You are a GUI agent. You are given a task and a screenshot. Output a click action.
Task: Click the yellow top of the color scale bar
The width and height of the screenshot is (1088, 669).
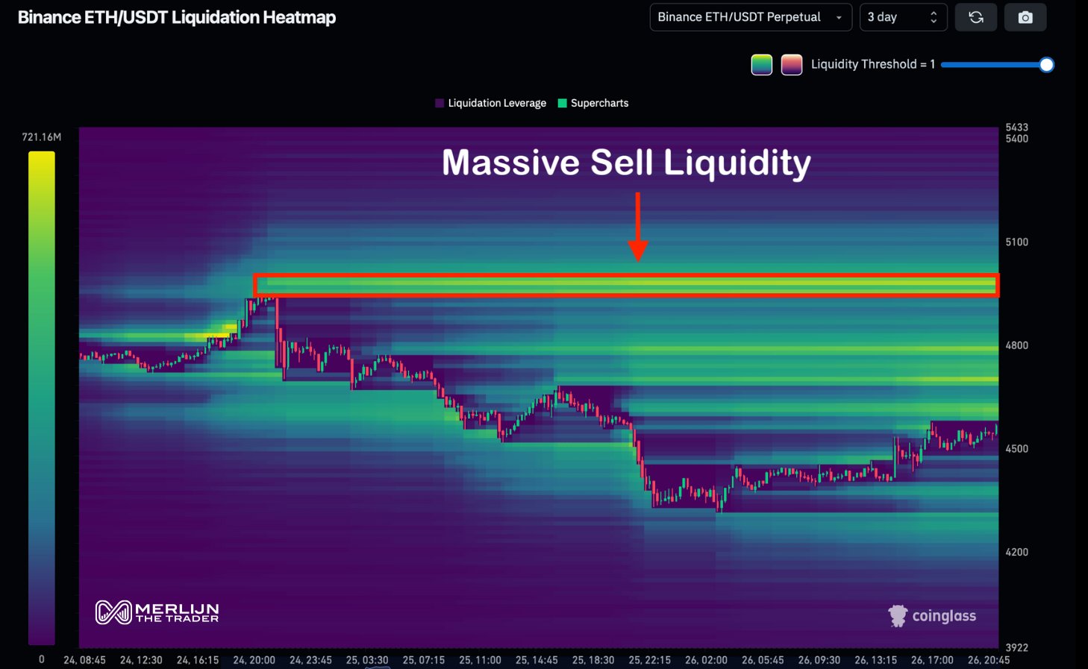click(42, 160)
